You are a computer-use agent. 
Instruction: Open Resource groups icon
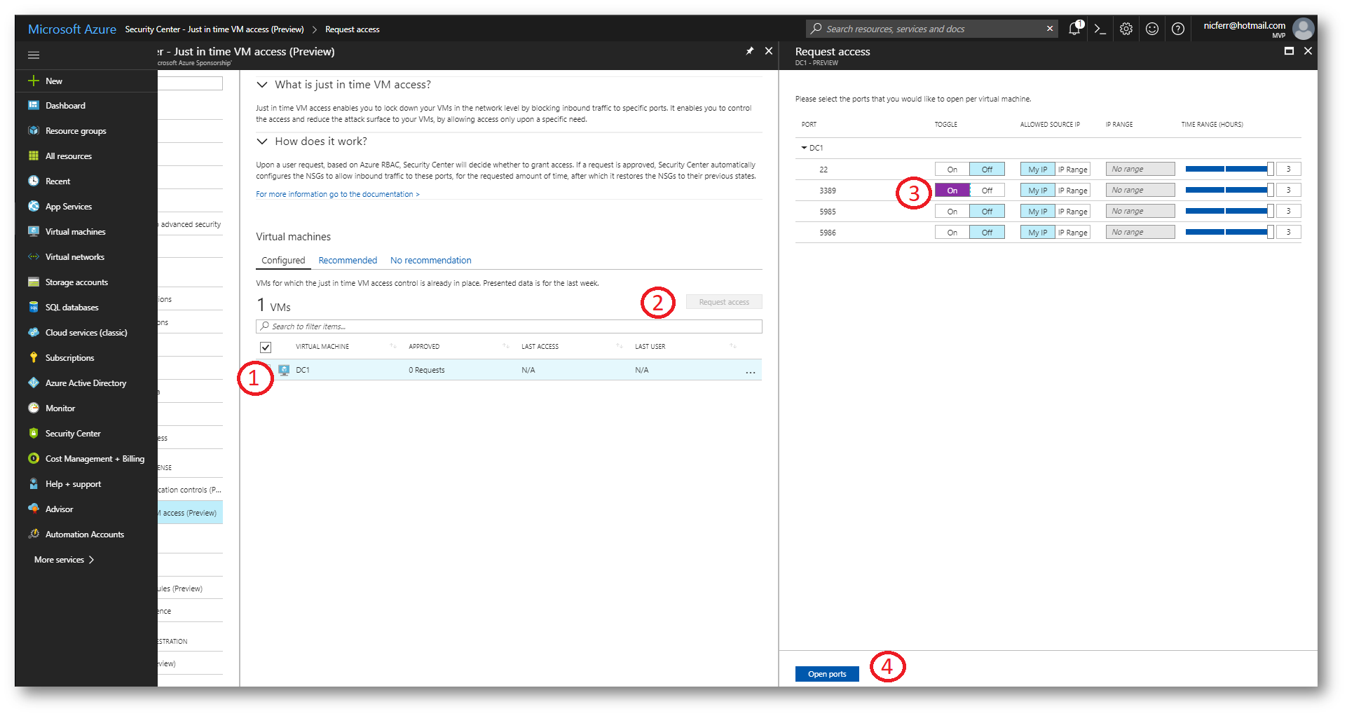[33, 131]
